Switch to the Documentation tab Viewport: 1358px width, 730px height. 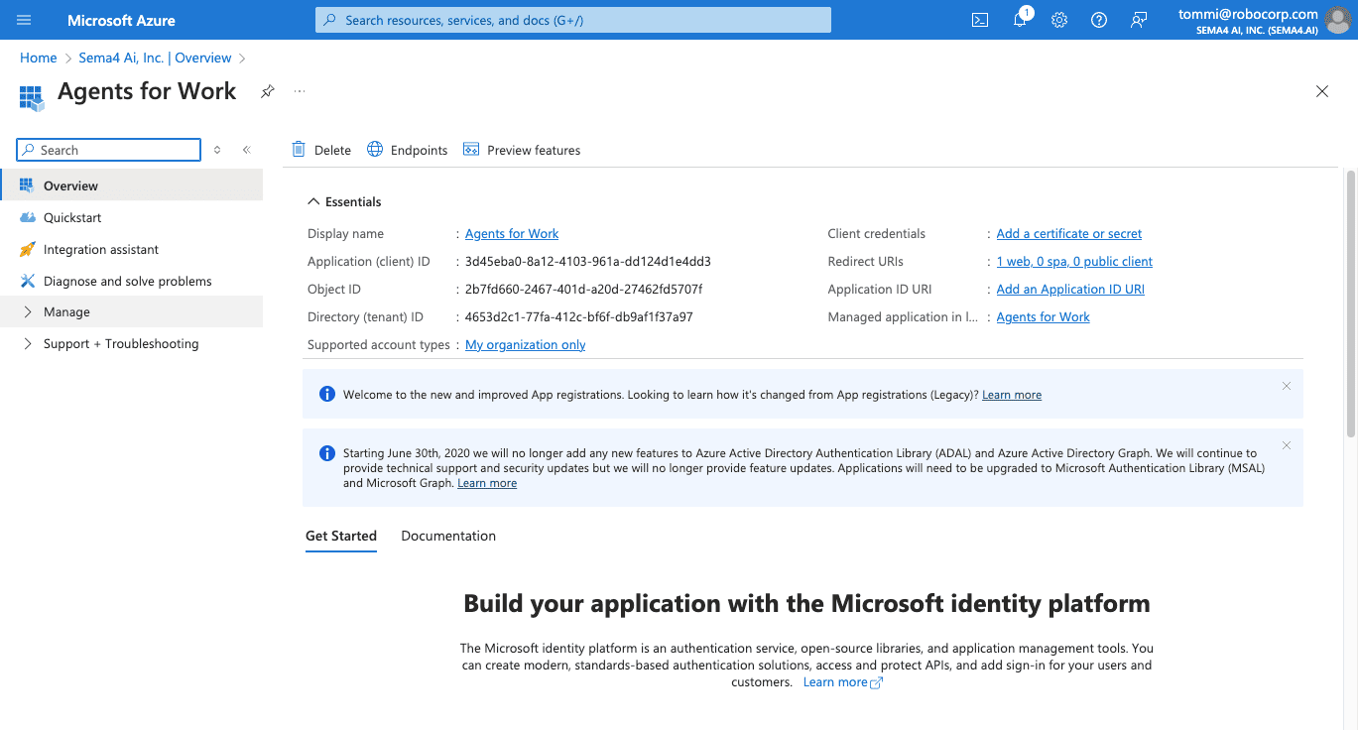(x=447, y=536)
